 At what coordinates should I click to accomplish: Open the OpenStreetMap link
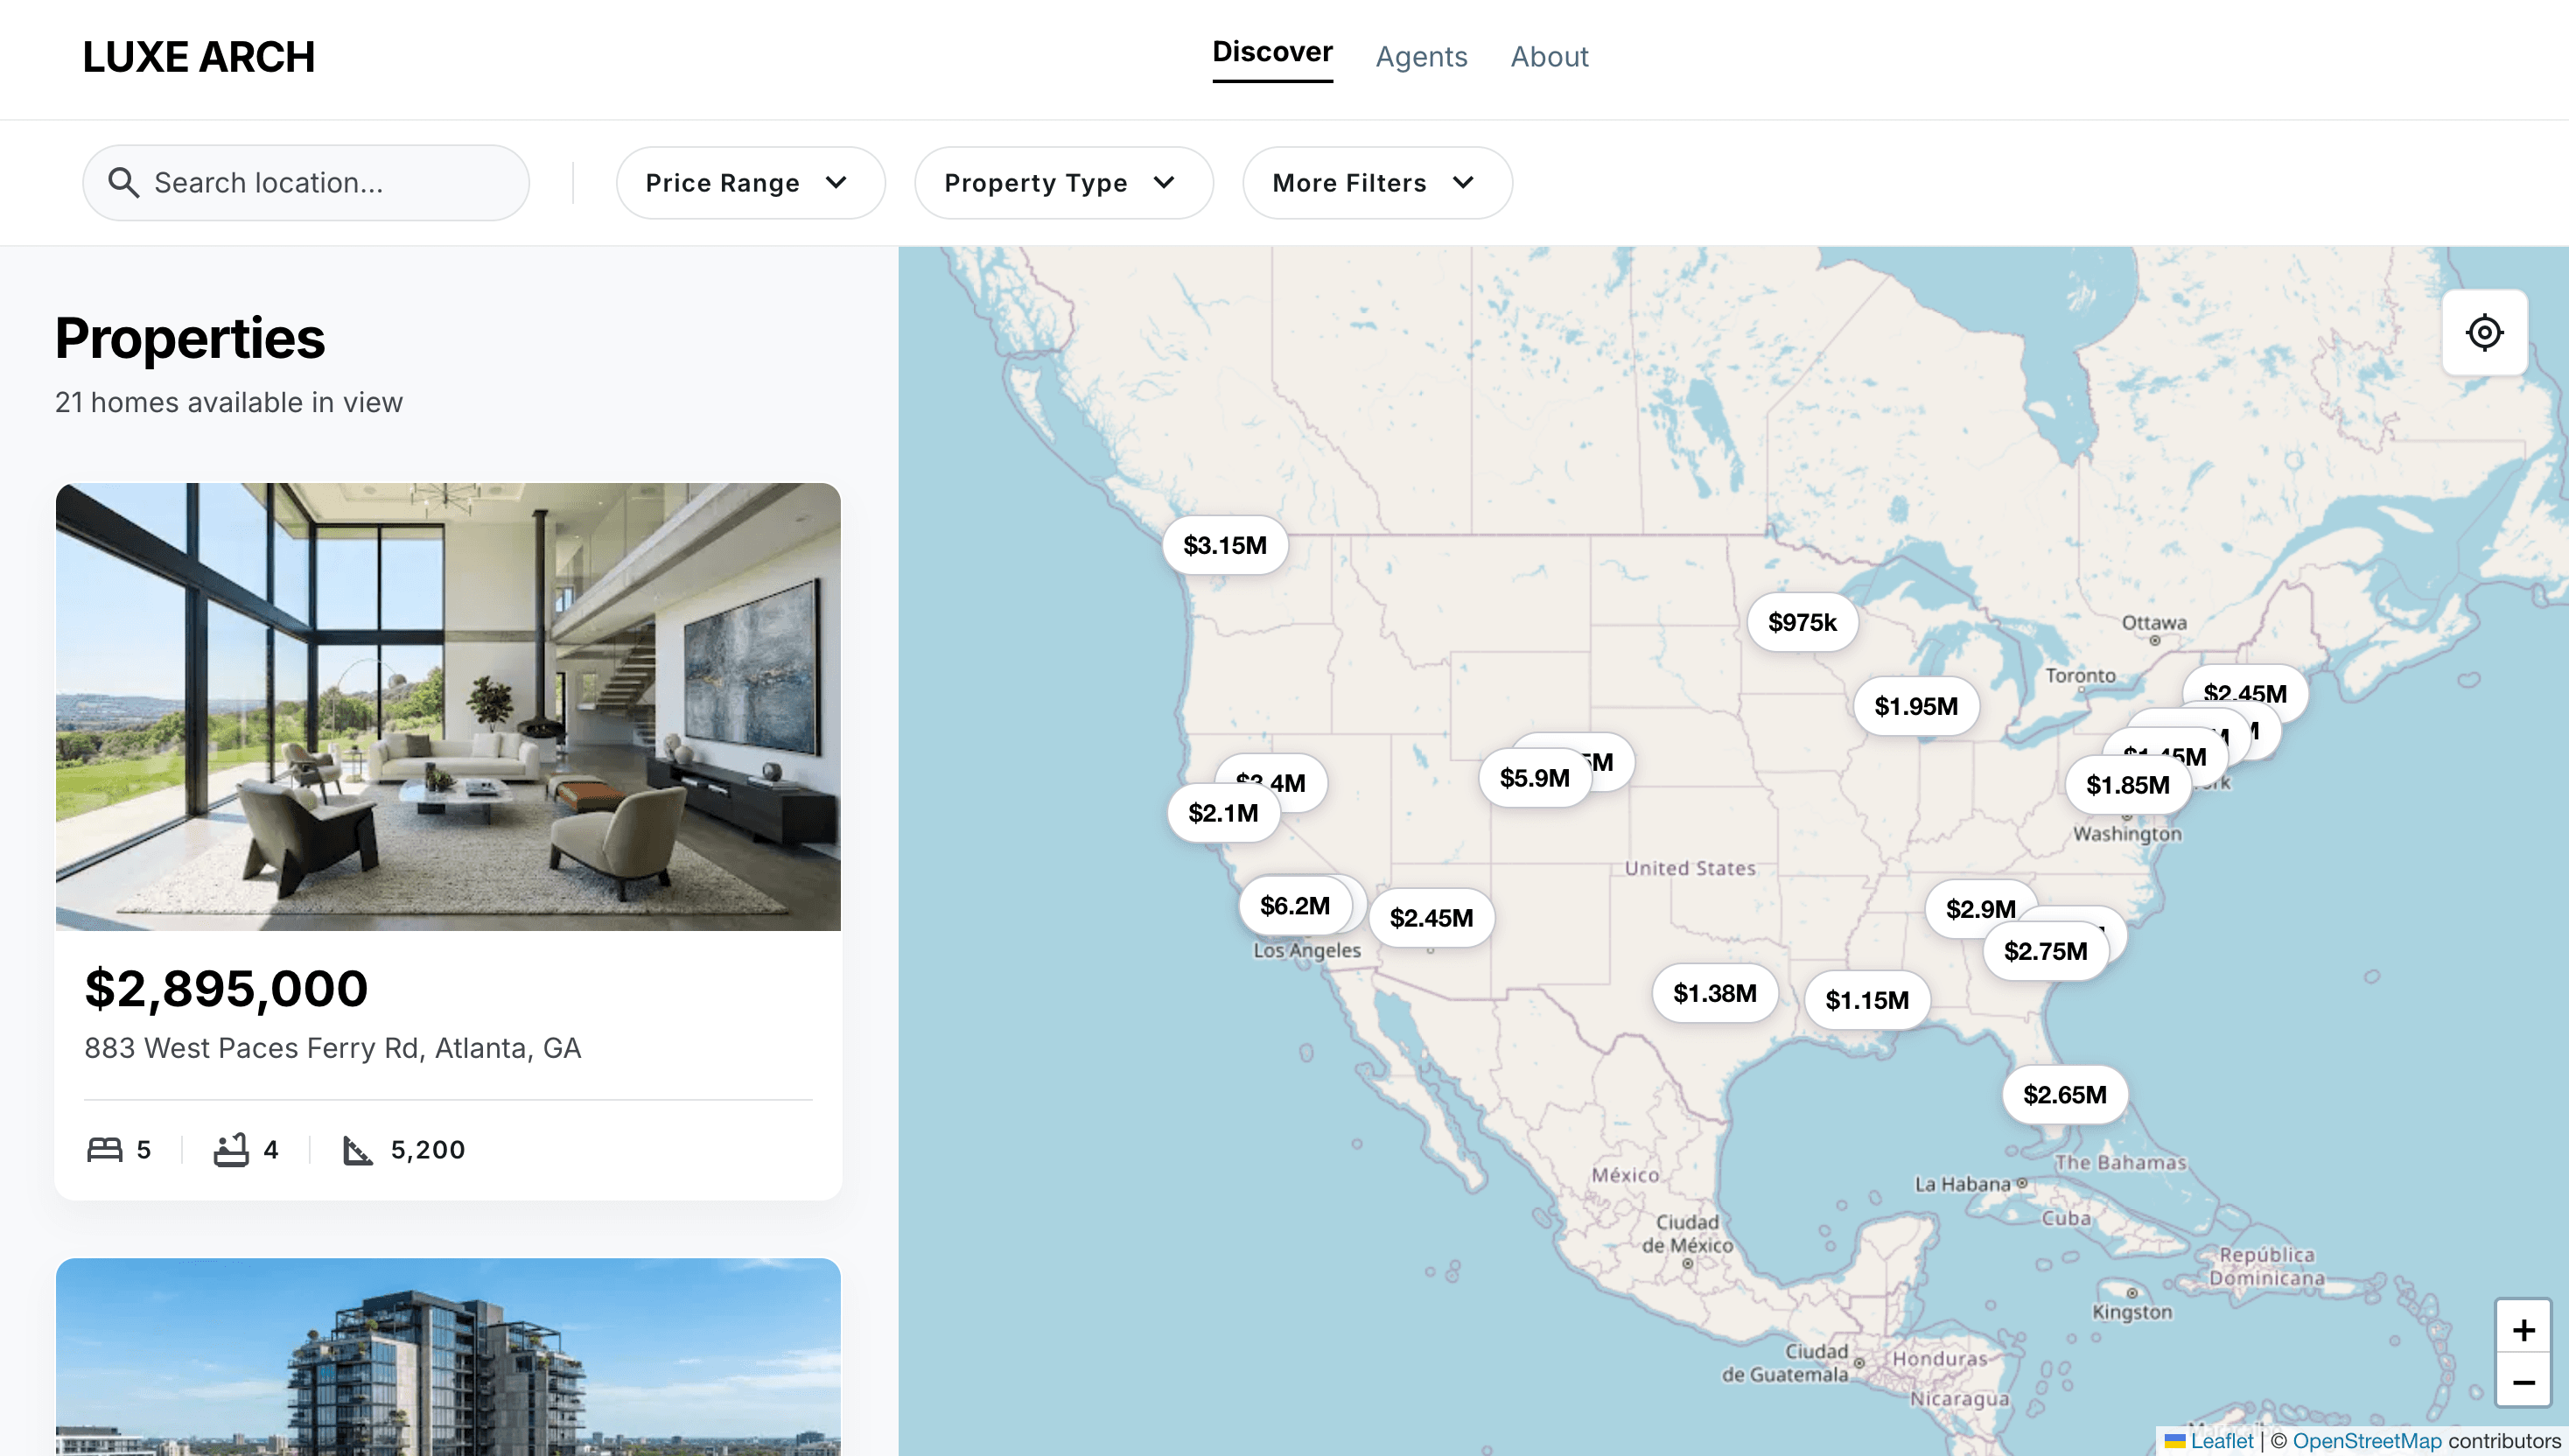click(x=2366, y=1440)
